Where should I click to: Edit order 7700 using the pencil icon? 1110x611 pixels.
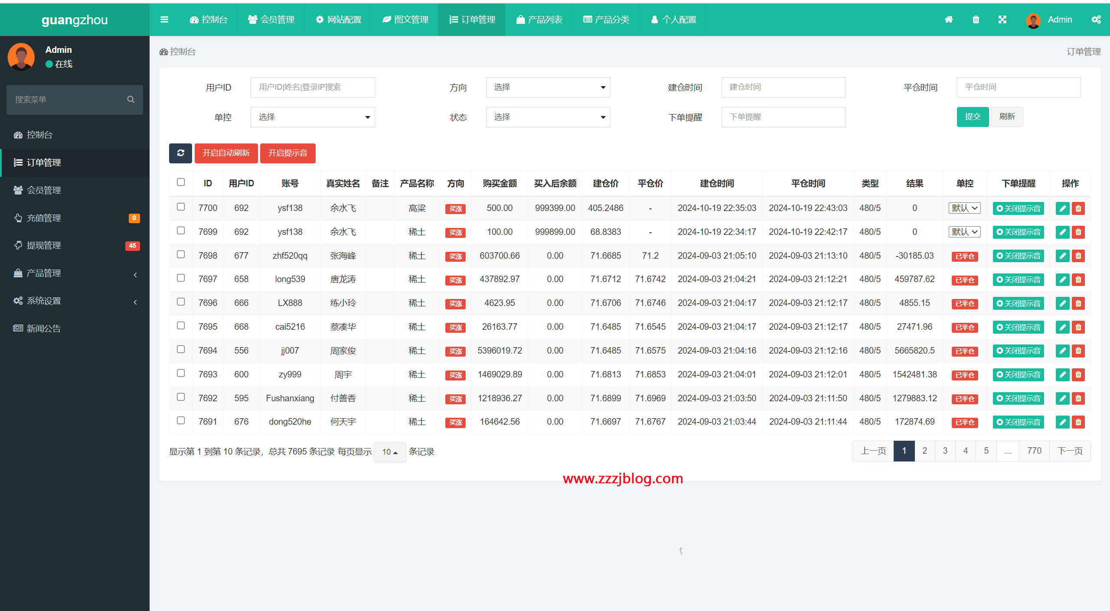pyautogui.click(x=1062, y=208)
